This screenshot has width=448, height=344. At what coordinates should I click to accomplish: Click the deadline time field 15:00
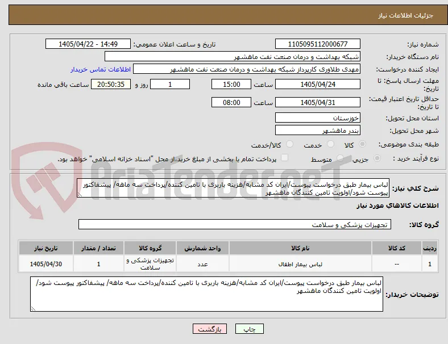[231, 85]
